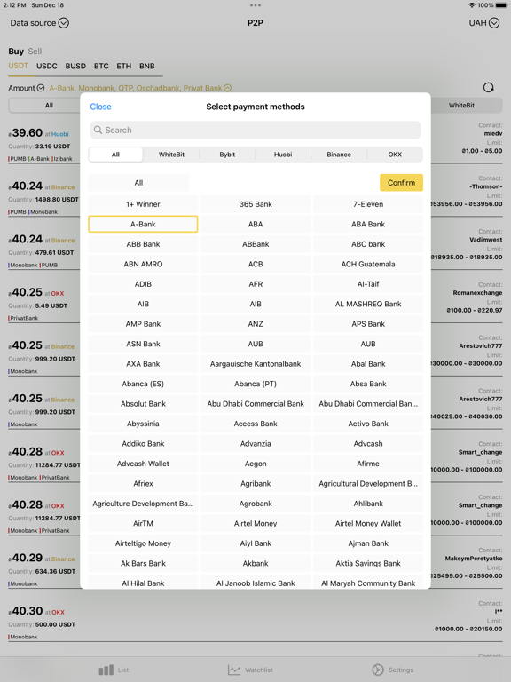Select Aargauische Kantonalbank
Image resolution: width=511 pixels, height=682 pixels.
[x=255, y=363]
